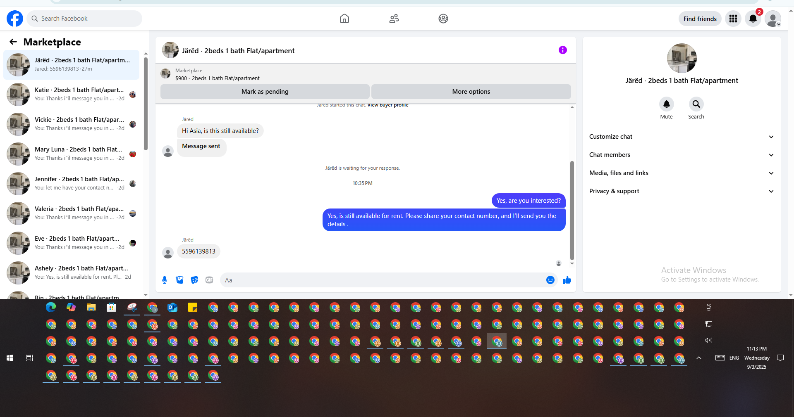
Task: Open conversation information purple icon
Action: coord(563,50)
